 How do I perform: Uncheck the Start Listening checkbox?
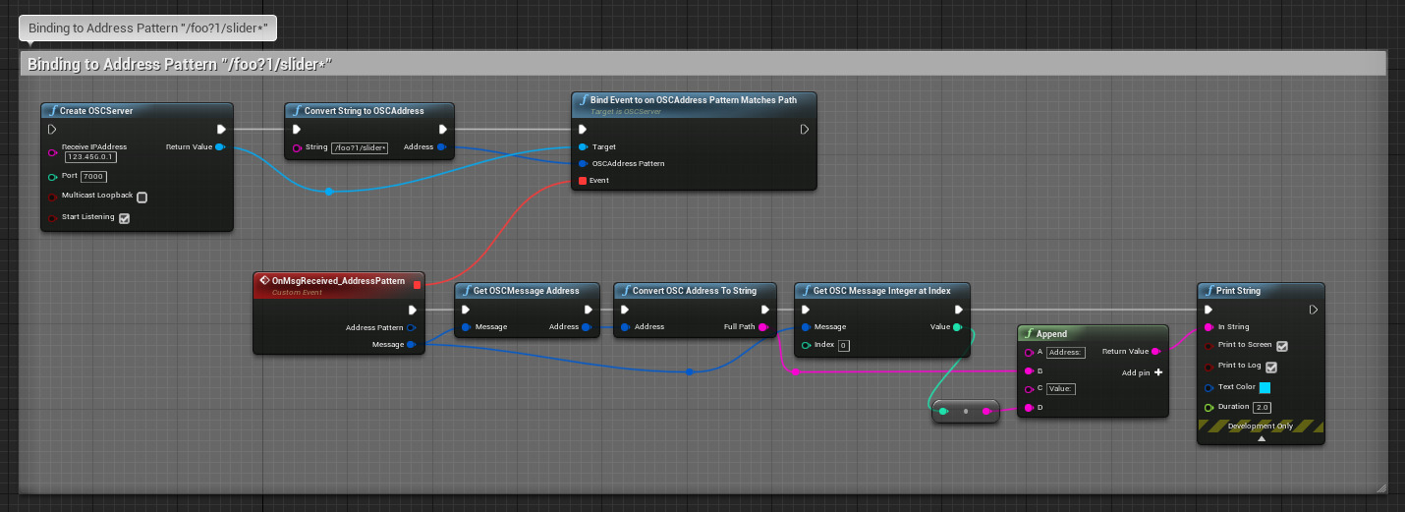(x=124, y=218)
